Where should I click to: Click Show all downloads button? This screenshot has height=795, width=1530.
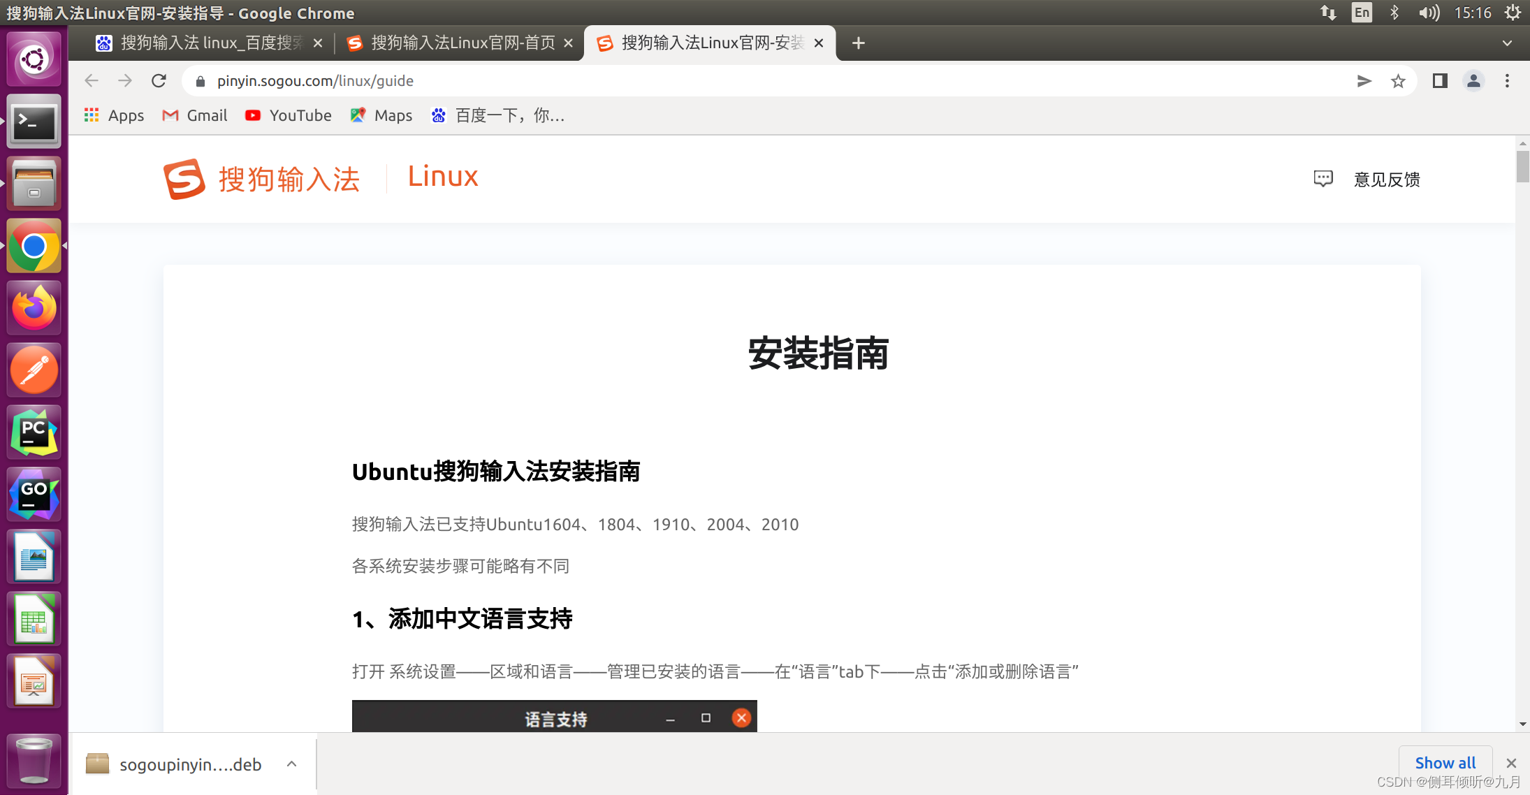tap(1445, 763)
